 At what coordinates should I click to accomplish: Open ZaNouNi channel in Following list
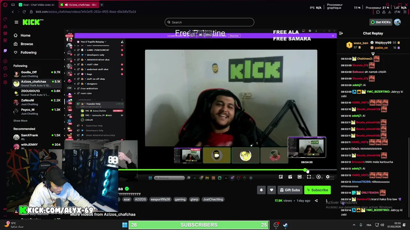(37, 102)
